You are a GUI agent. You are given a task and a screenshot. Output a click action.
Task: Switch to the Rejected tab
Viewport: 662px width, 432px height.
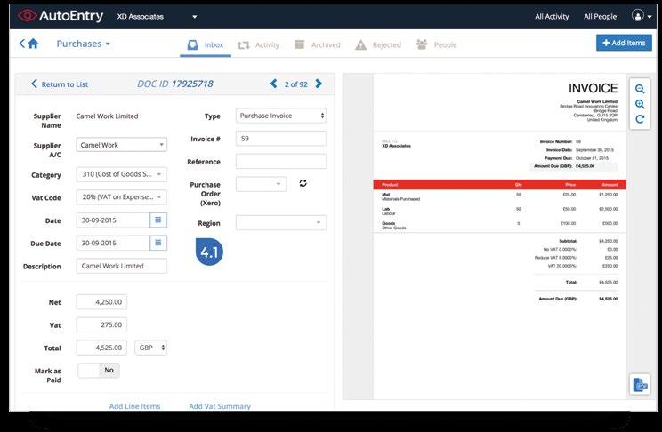coord(378,44)
